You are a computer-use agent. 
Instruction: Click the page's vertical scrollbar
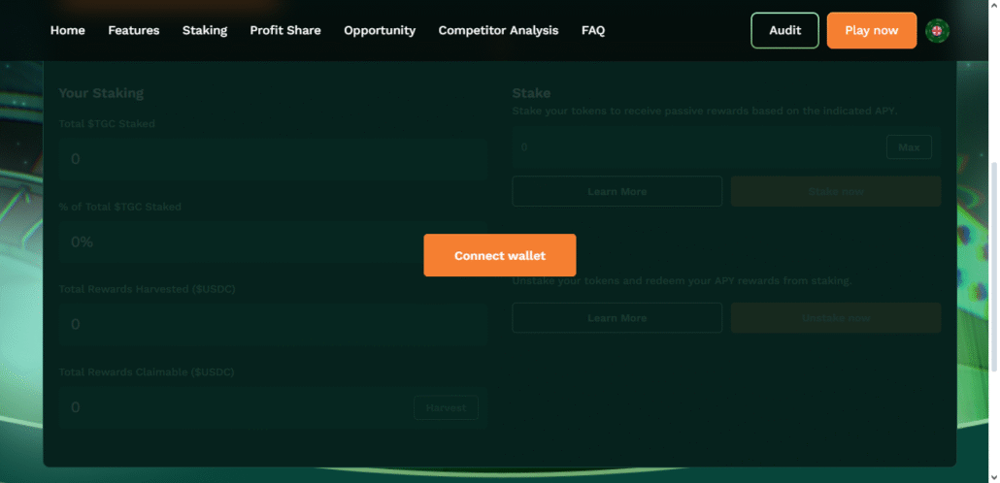(x=993, y=262)
